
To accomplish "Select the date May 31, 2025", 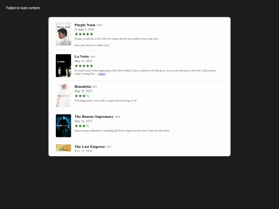I will click(x=83, y=61).
